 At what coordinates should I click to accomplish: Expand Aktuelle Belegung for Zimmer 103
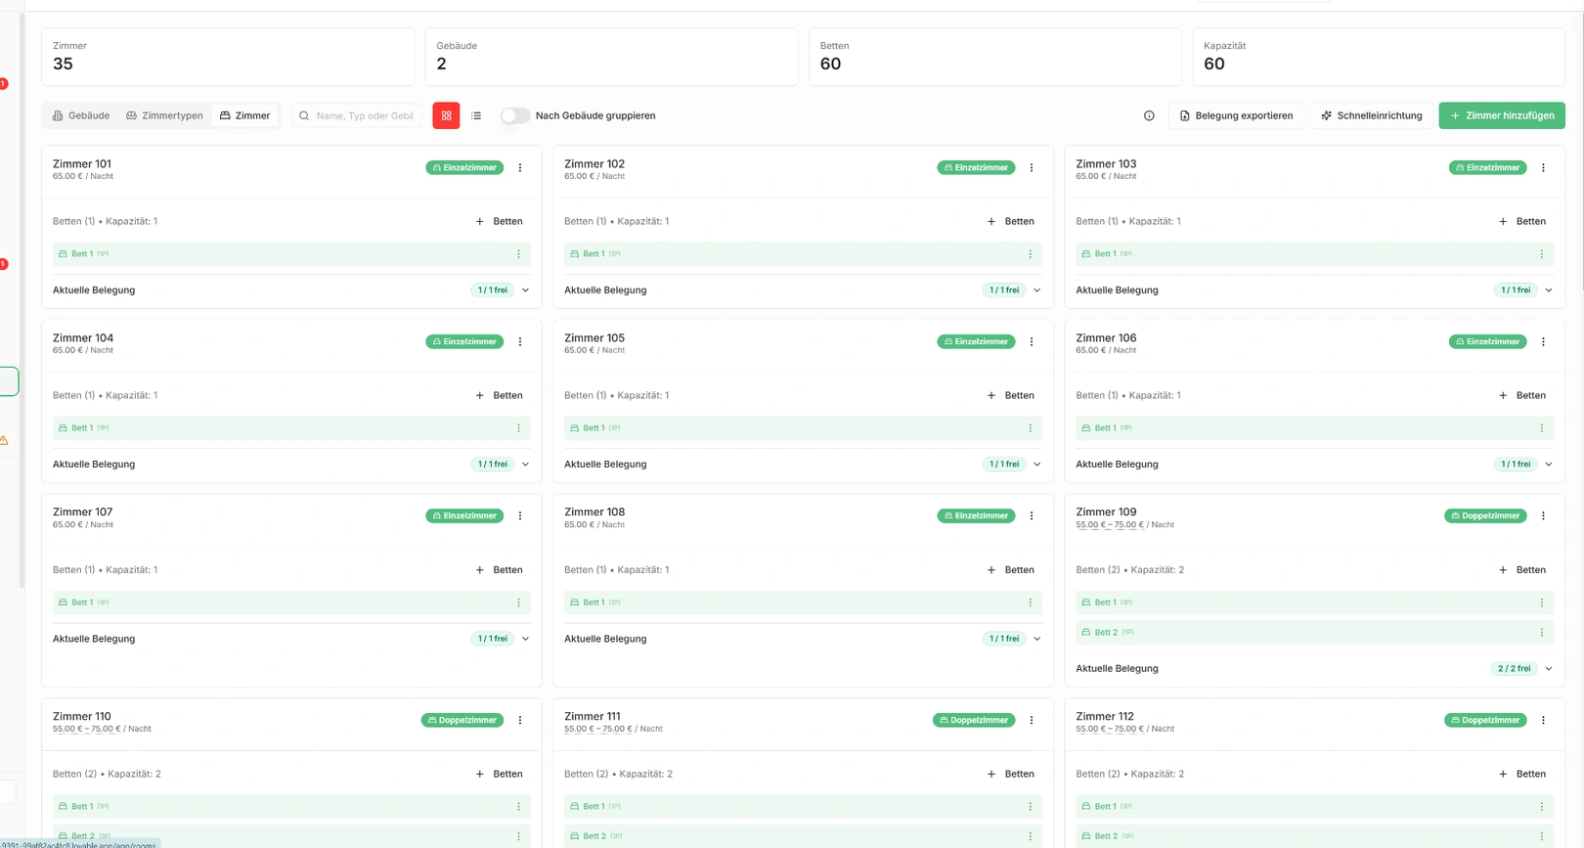pyautogui.click(x=1549, y=290)
